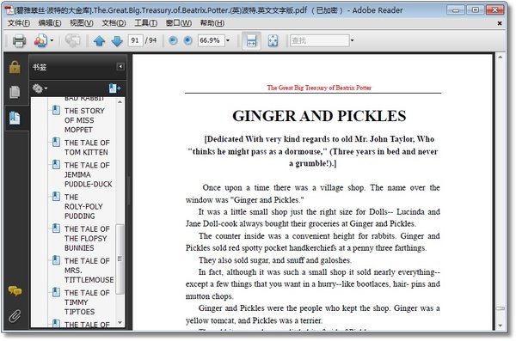Image resolution: width=516 pixels, height=341 pixels.
Task: Click the Print icon in toolbar
Action: 19,40
